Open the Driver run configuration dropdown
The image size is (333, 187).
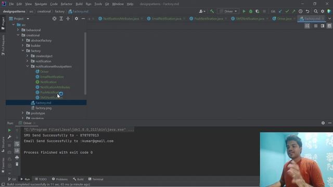click(228, 11)
